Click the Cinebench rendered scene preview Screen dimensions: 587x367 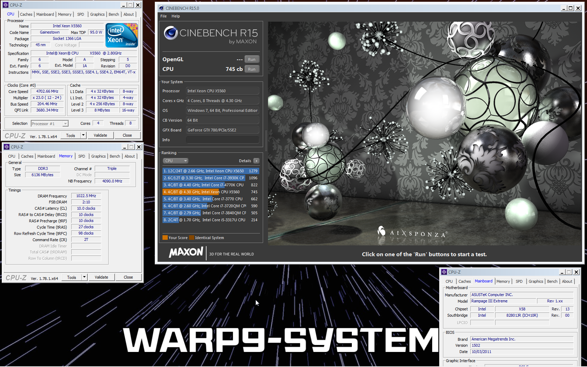pyautogui.click(x=425, y=133)
